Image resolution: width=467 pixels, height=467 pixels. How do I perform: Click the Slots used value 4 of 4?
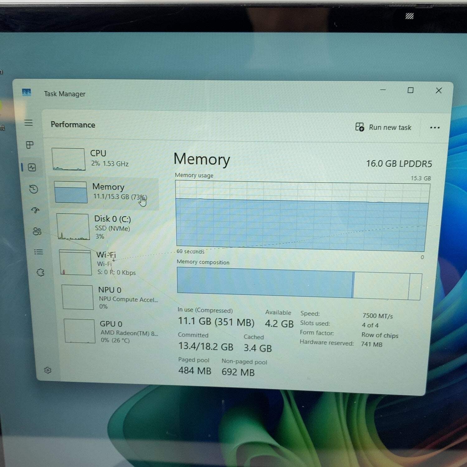tap(370, 325)
